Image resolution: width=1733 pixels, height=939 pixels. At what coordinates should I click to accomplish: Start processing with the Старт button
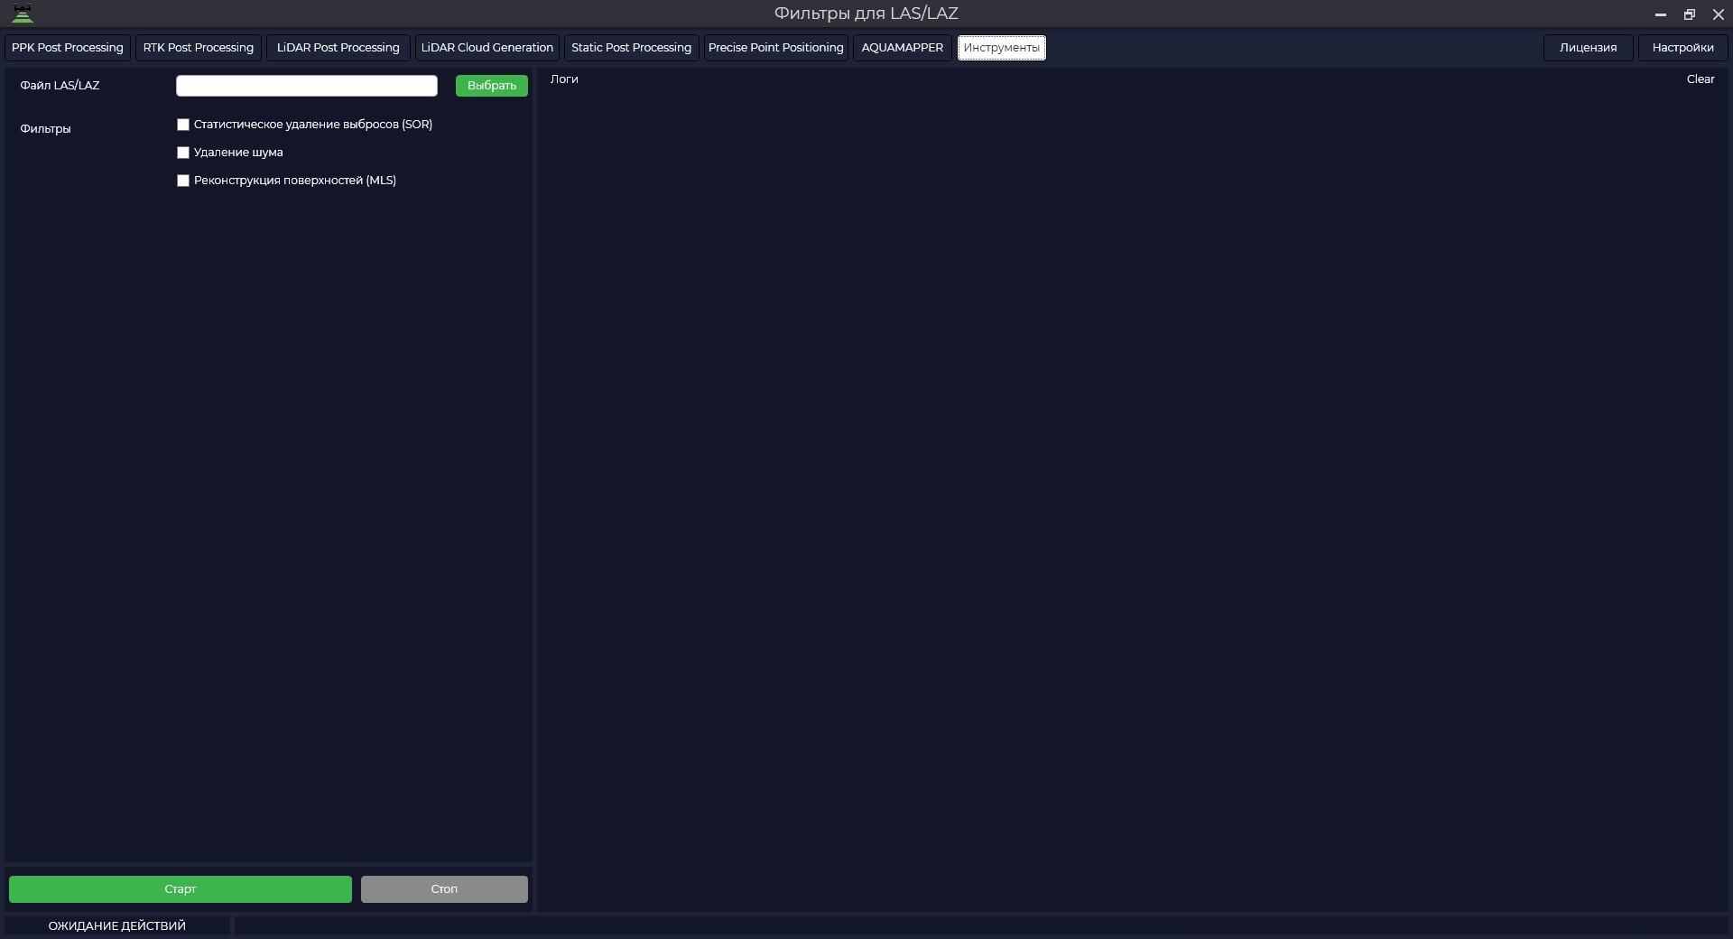click(181, 889)
